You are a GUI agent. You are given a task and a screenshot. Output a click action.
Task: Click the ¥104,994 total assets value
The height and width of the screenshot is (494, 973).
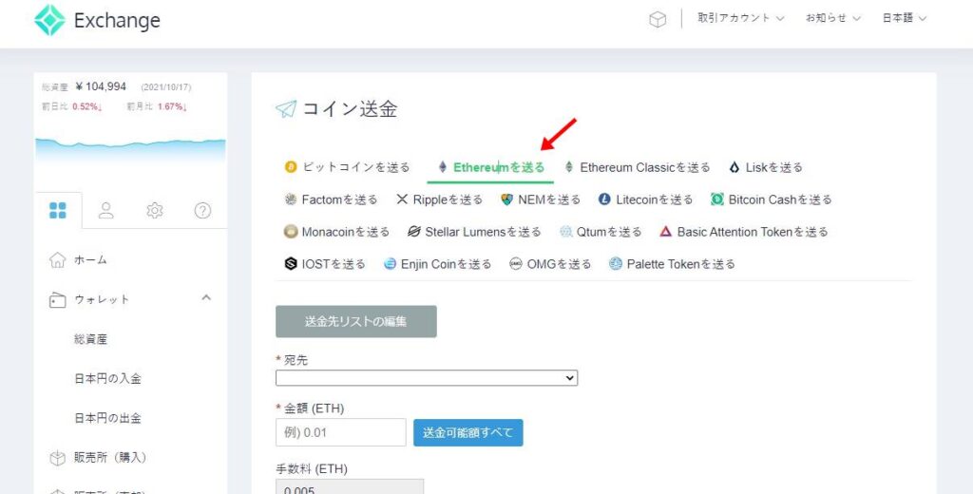101,86
